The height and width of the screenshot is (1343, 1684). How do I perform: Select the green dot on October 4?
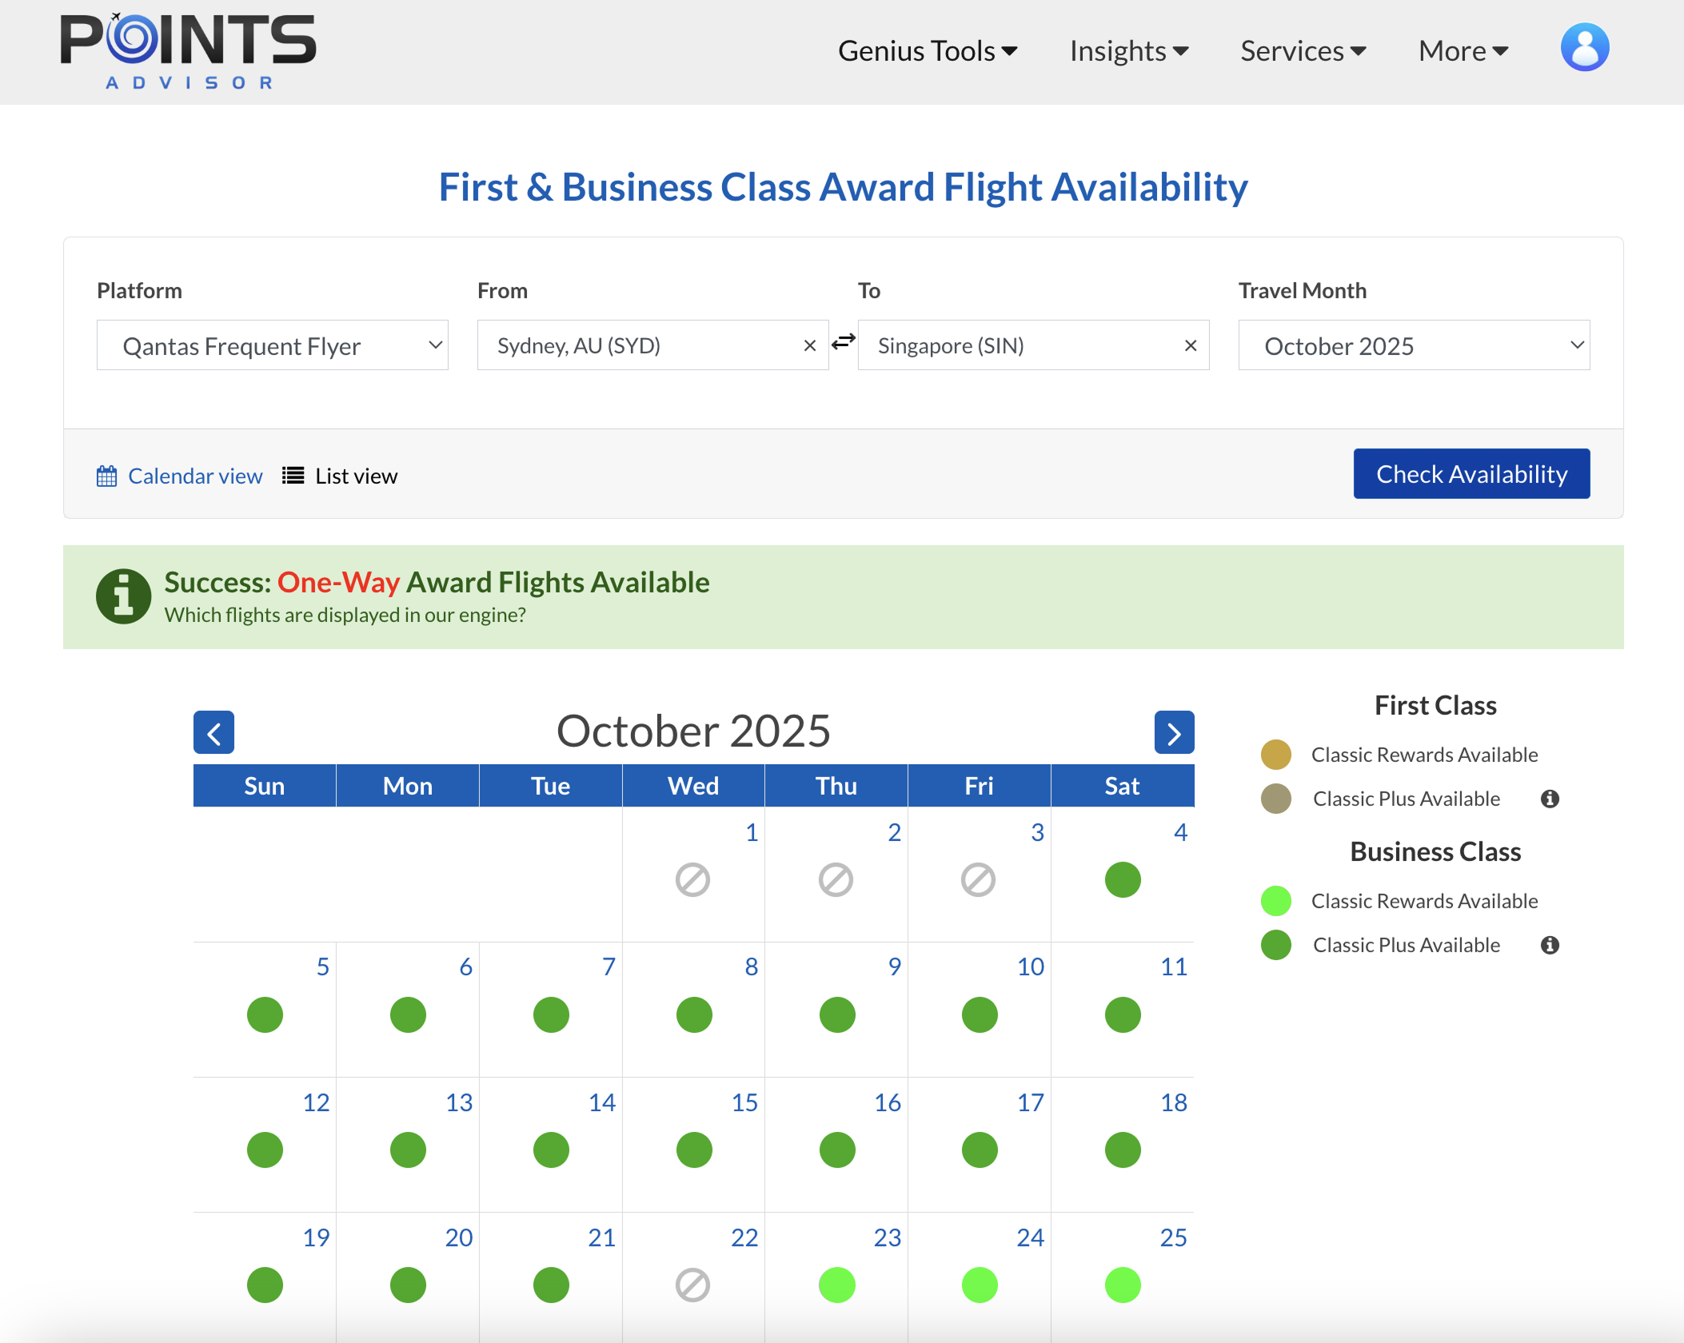coord(1123,880)
